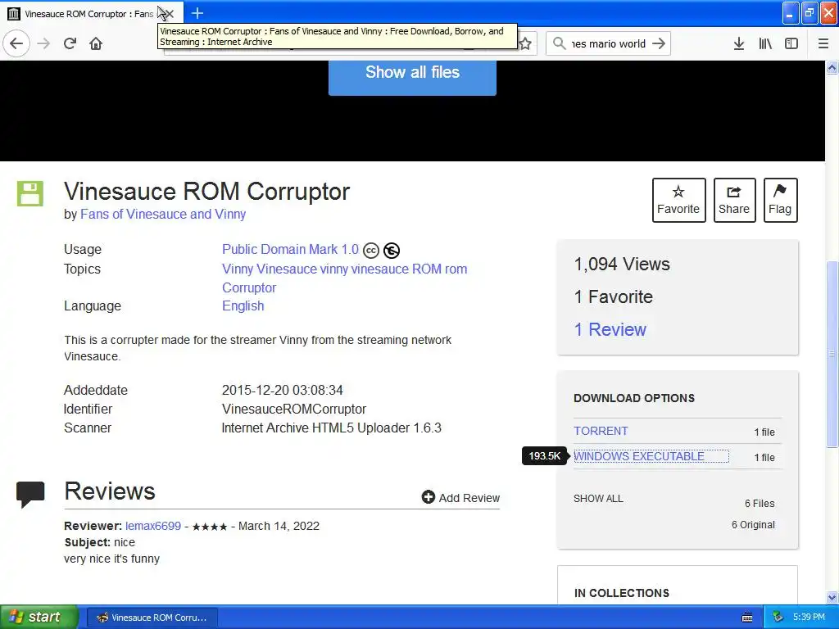Viewport: 839px width, 629px height.
Task: Flag this item with the Flag button
Action: (780, 200)
